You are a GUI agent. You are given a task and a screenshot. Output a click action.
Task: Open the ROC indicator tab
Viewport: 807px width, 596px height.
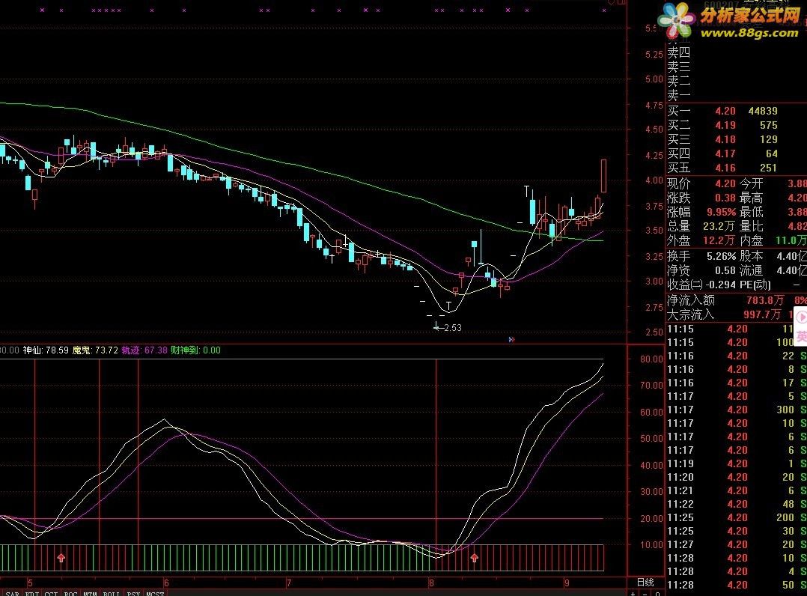70,594
